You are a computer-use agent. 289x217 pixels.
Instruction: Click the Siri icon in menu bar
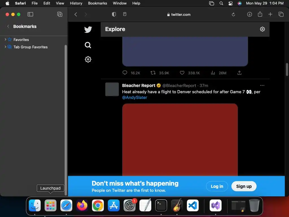pyautogui.click(x=239, y=3)
